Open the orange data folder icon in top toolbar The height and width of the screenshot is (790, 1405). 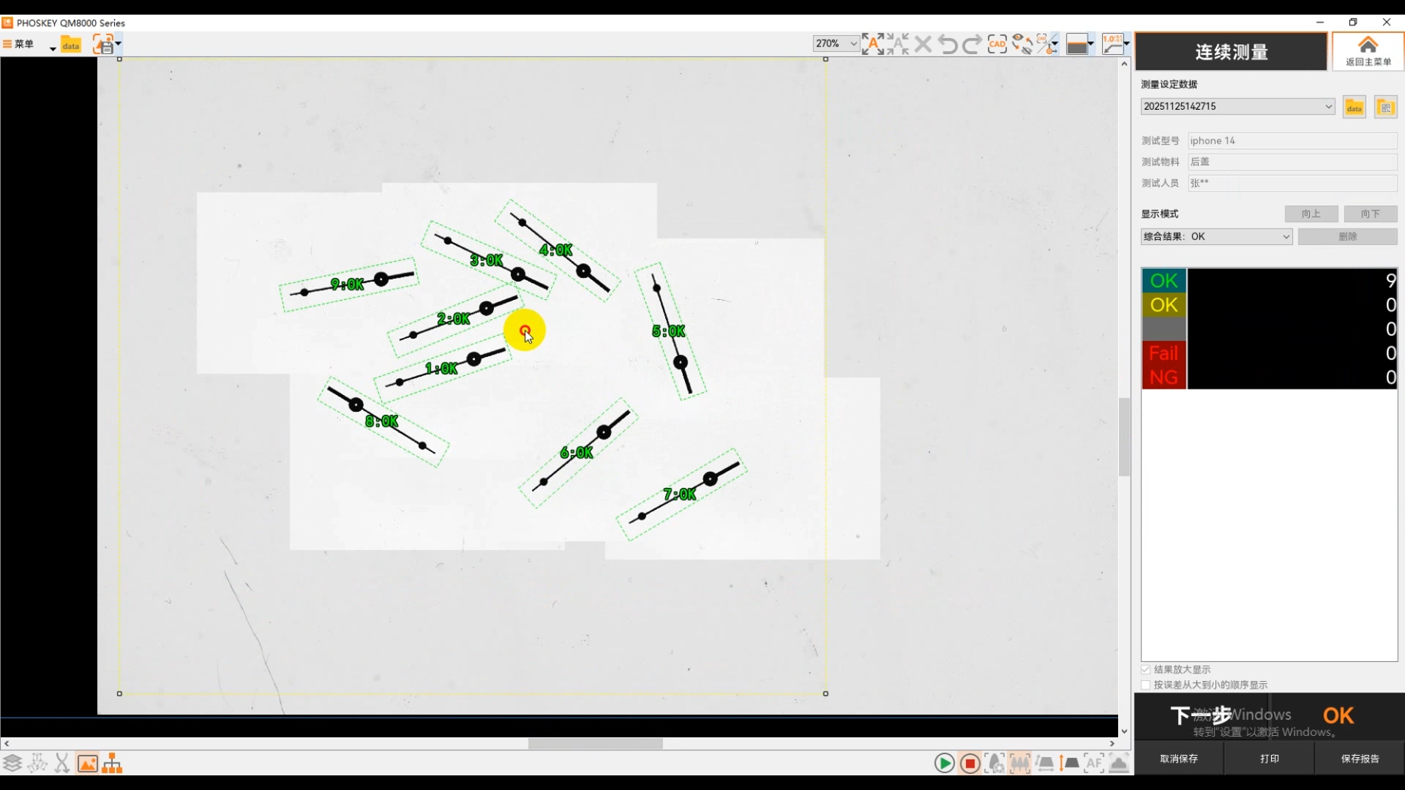70,45
